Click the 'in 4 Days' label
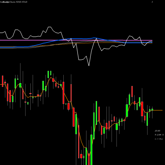The height and width of the screenshot is (165, 165). point(159,139)
